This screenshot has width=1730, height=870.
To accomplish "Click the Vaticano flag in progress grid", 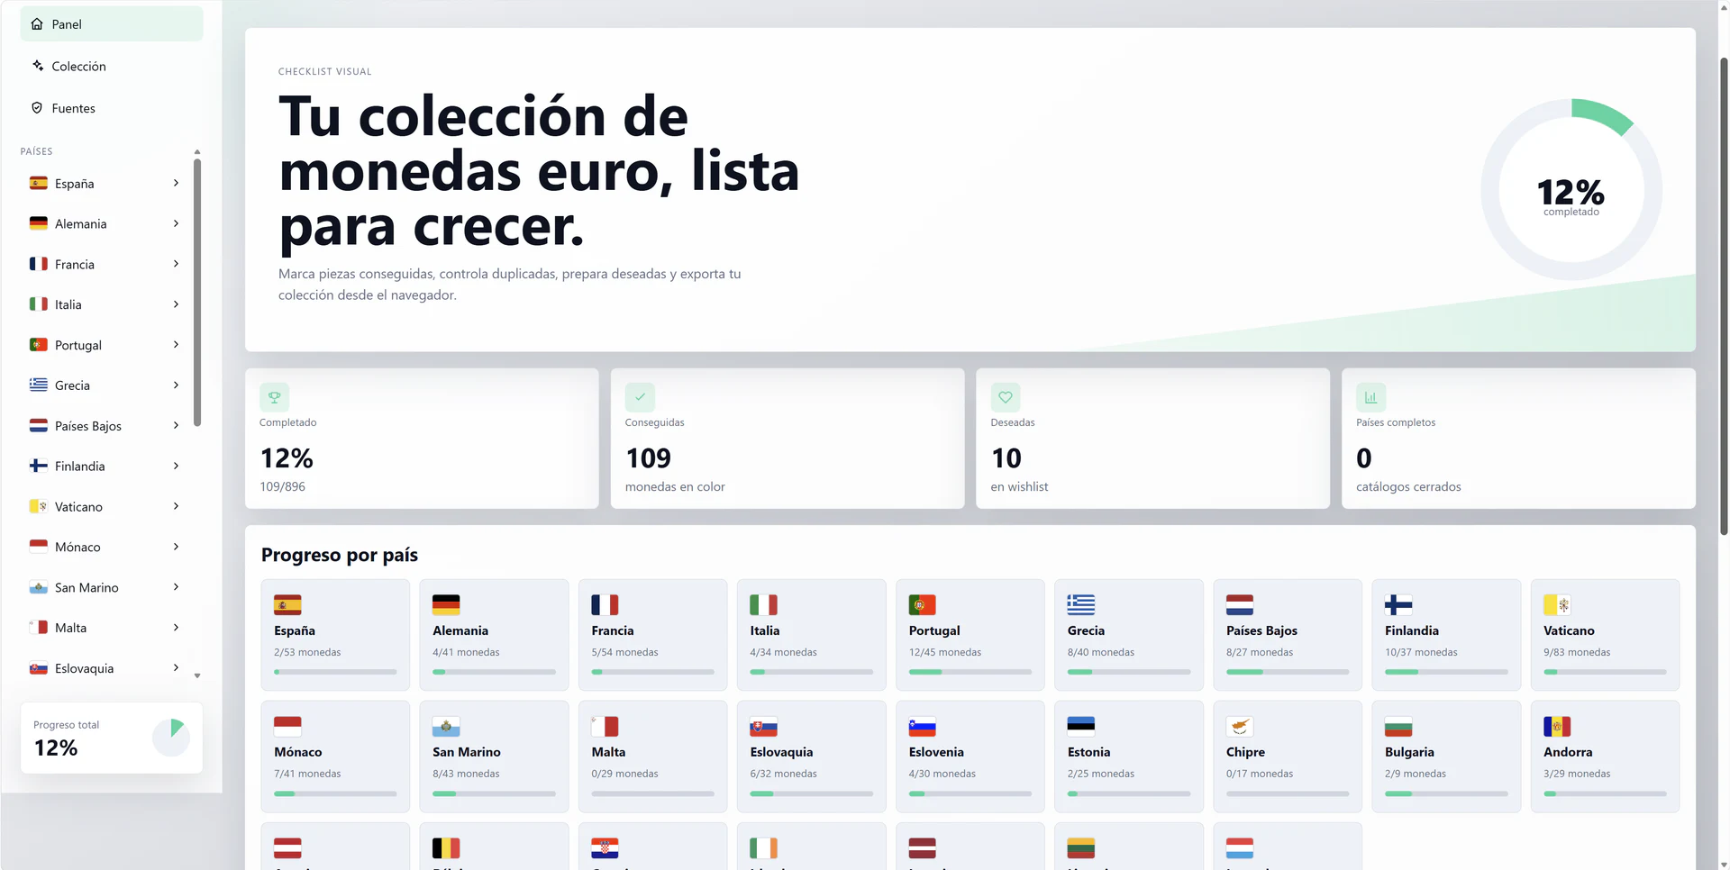I will click(1557, 605).
